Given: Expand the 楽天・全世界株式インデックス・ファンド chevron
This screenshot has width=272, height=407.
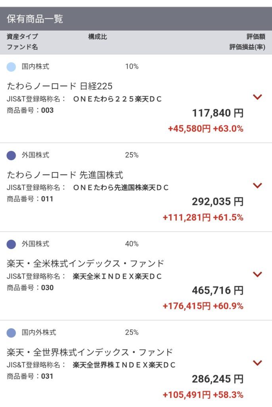Looking at the screenshot, I should pos(258,362).
